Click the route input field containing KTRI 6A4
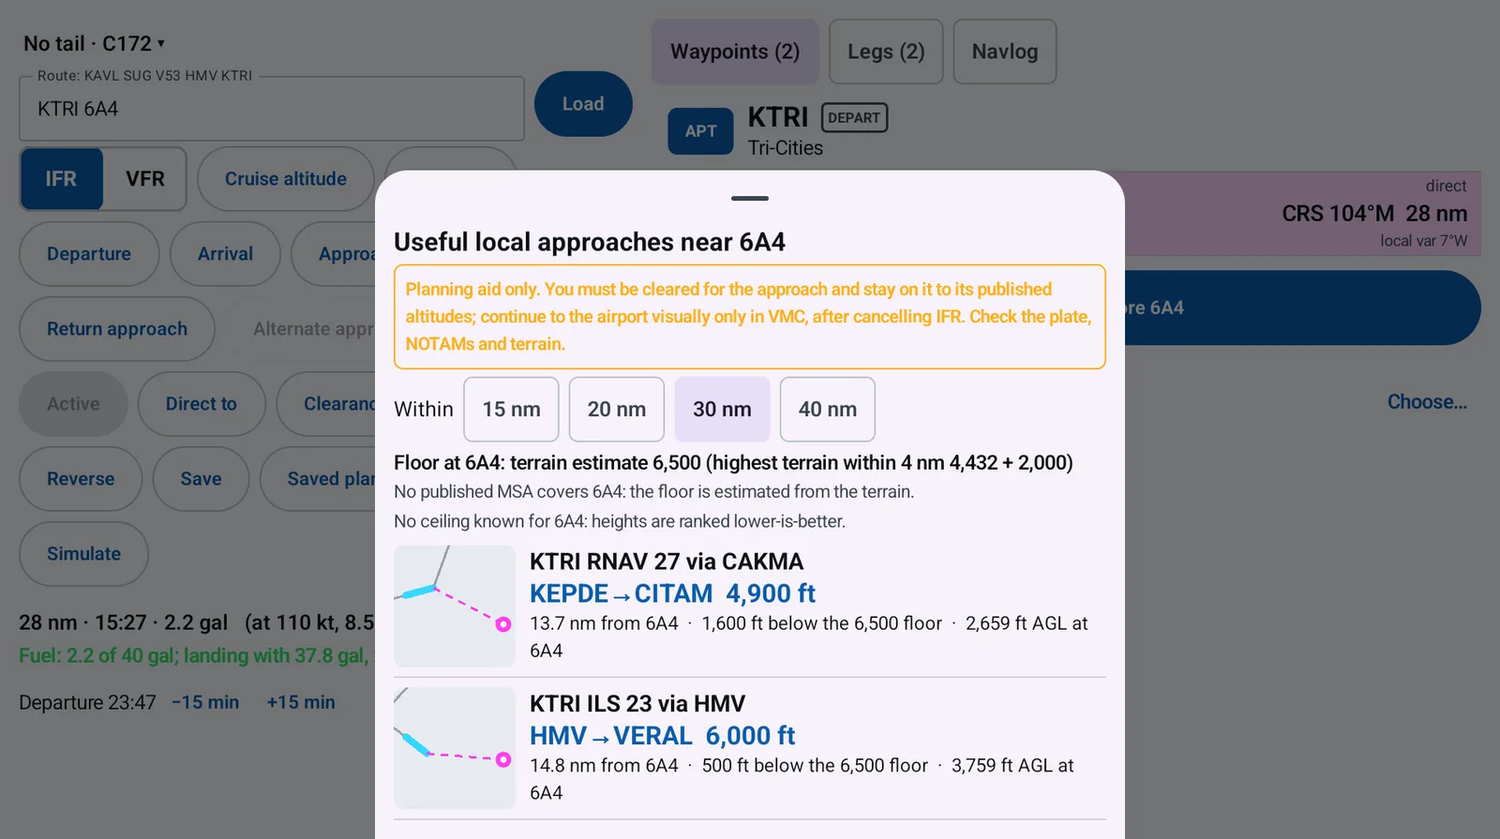 click(x=272, y=109)
